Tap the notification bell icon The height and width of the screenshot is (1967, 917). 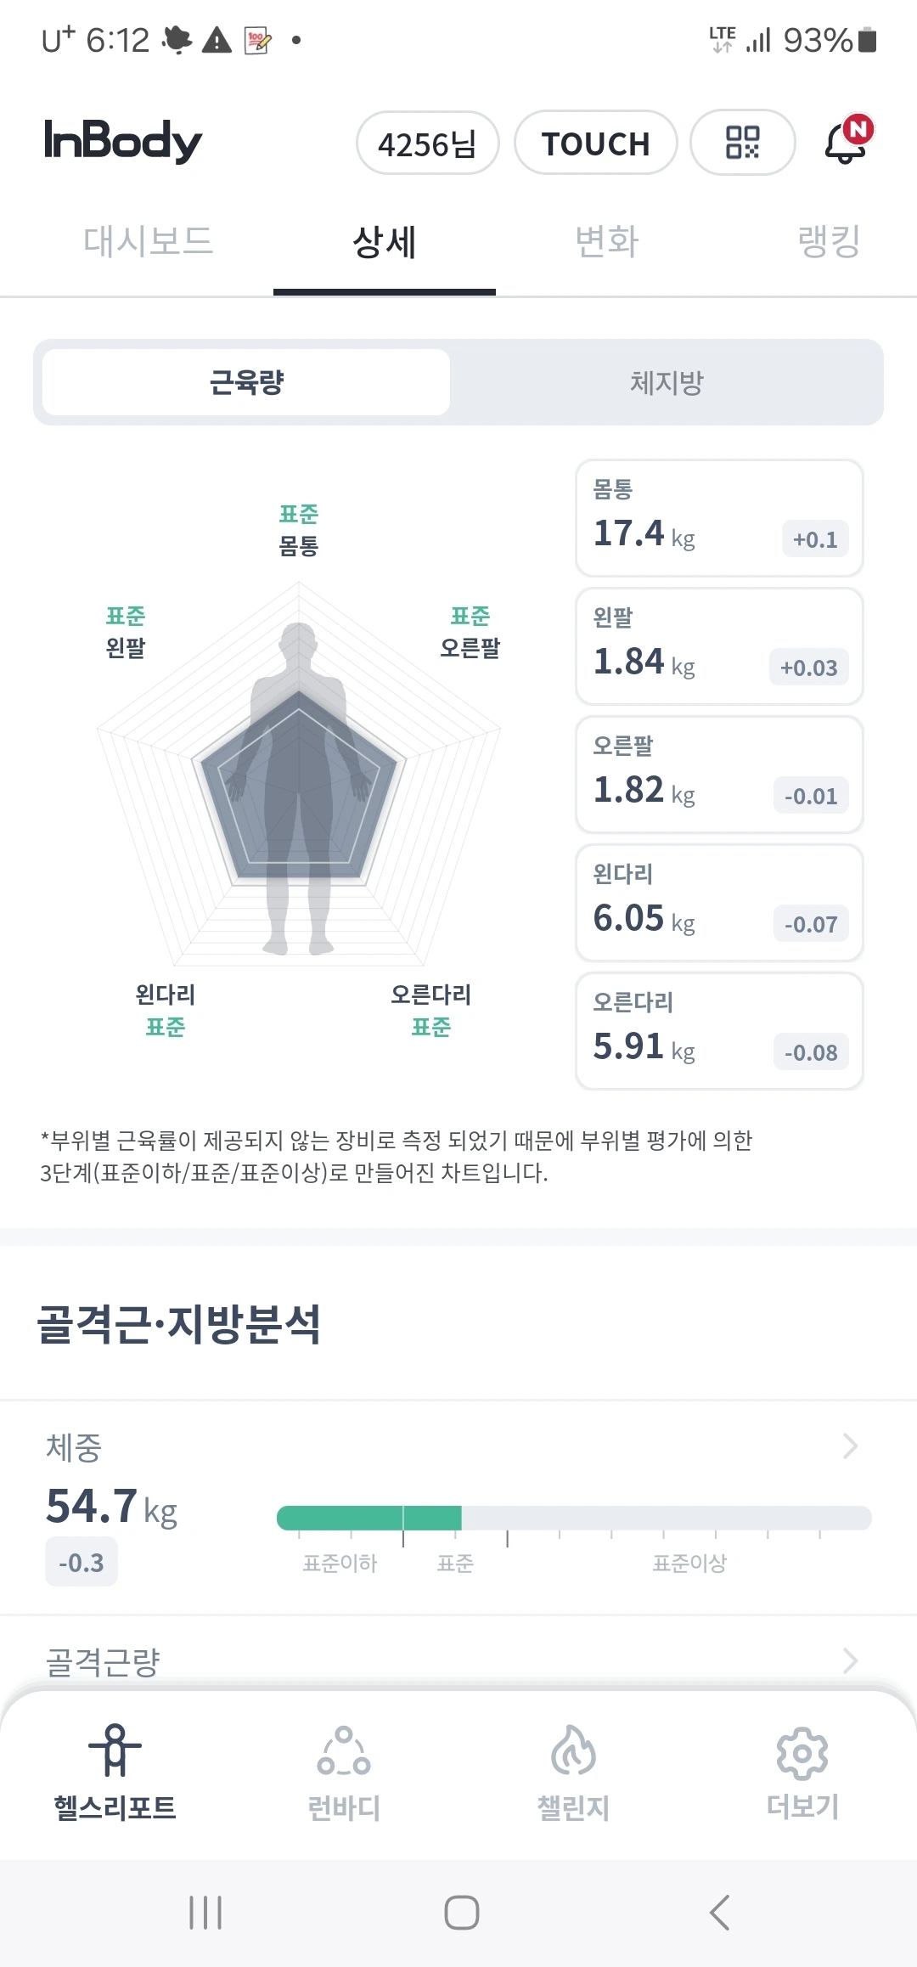pyautogui.click(x=847, y=140)
